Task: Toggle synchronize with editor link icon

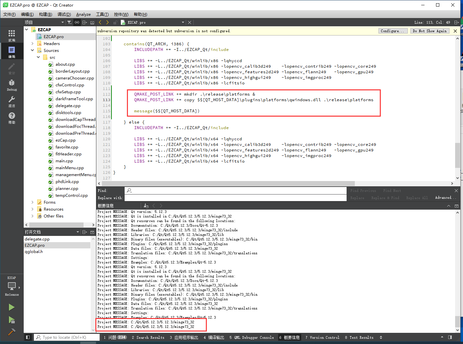Action: (x=77, y=22)
